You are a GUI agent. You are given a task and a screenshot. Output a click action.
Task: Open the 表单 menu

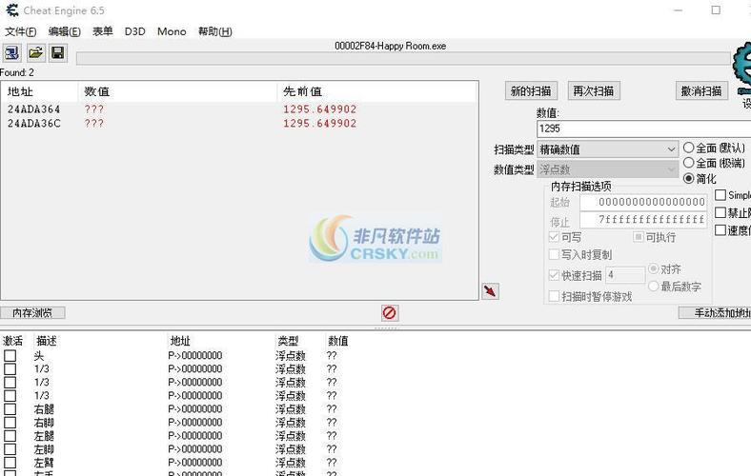(x=103, y=31)
